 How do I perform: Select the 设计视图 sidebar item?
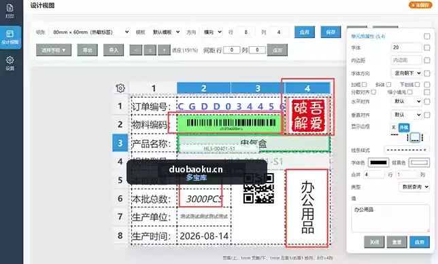(10, 37)
